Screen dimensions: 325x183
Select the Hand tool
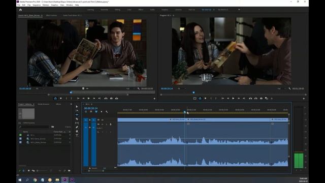coord(77,131)
